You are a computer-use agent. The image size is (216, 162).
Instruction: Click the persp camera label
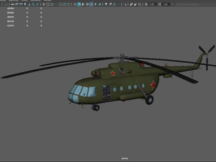pyautogui.click(x=125, y=158)
